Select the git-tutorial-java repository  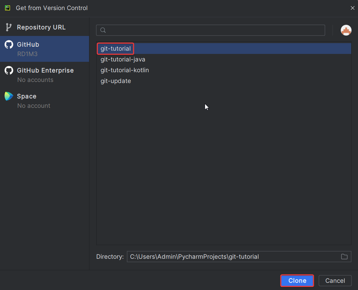pos(224,59)
